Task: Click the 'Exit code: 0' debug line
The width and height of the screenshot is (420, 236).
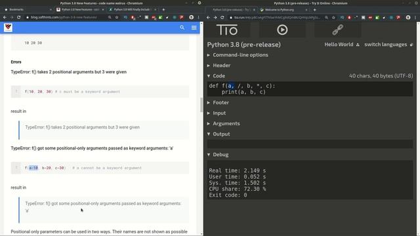Action: [228, 195]
